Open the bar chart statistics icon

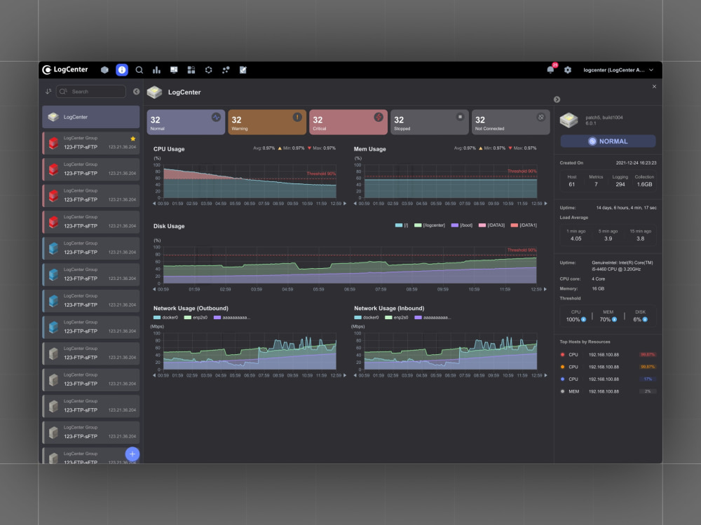click(156, 69)
